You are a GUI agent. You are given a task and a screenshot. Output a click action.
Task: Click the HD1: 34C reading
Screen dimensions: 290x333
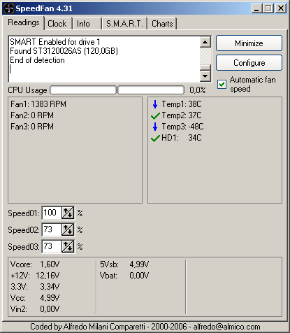pyautogui.click(x=182, y=138)
